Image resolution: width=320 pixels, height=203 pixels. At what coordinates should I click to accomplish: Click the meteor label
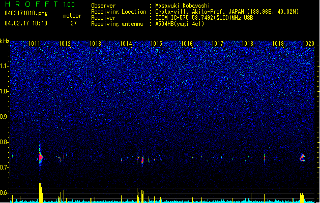72,16
